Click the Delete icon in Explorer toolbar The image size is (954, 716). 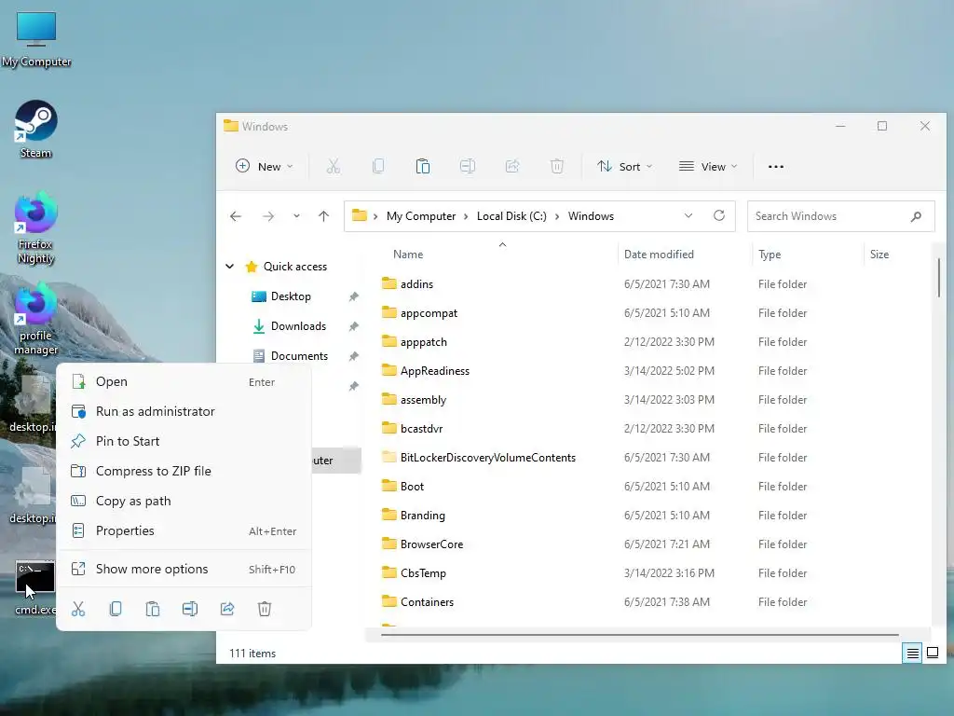(x=557, y=166)
